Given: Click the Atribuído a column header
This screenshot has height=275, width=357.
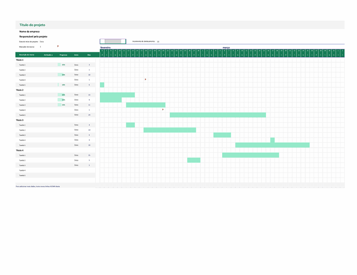Looking at the screenshot, I should tap(48, 54).
